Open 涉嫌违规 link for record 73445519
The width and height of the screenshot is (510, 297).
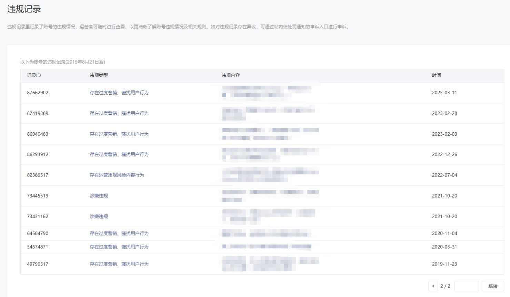click(x=99, y=196)
